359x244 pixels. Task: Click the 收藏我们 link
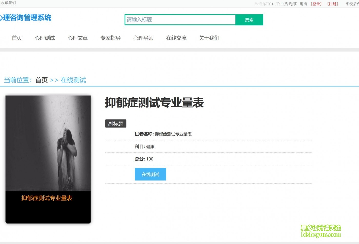[8, 3]
